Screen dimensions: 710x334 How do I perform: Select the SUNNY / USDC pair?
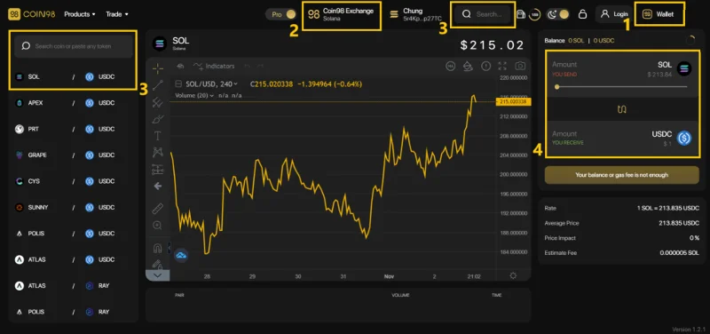point(73,208)
